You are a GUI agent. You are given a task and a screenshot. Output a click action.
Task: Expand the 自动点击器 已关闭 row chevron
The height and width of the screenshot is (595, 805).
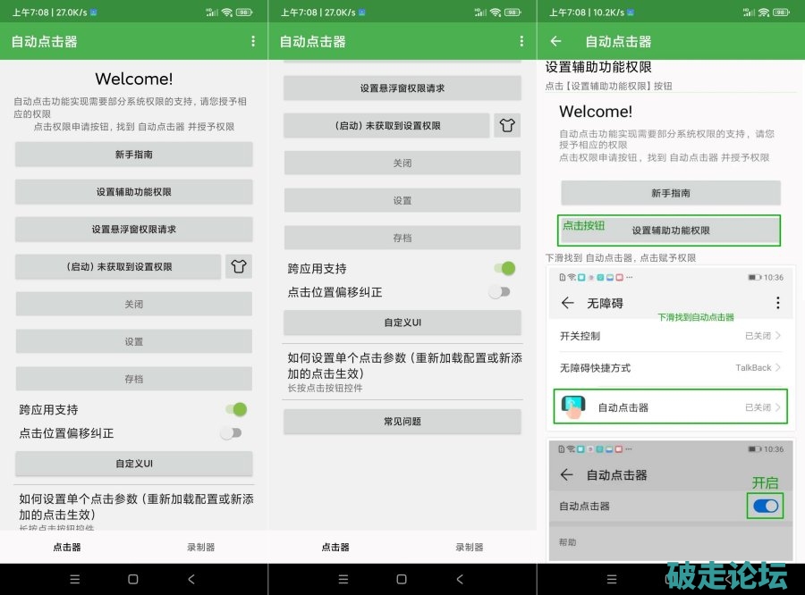pos(778,407)
